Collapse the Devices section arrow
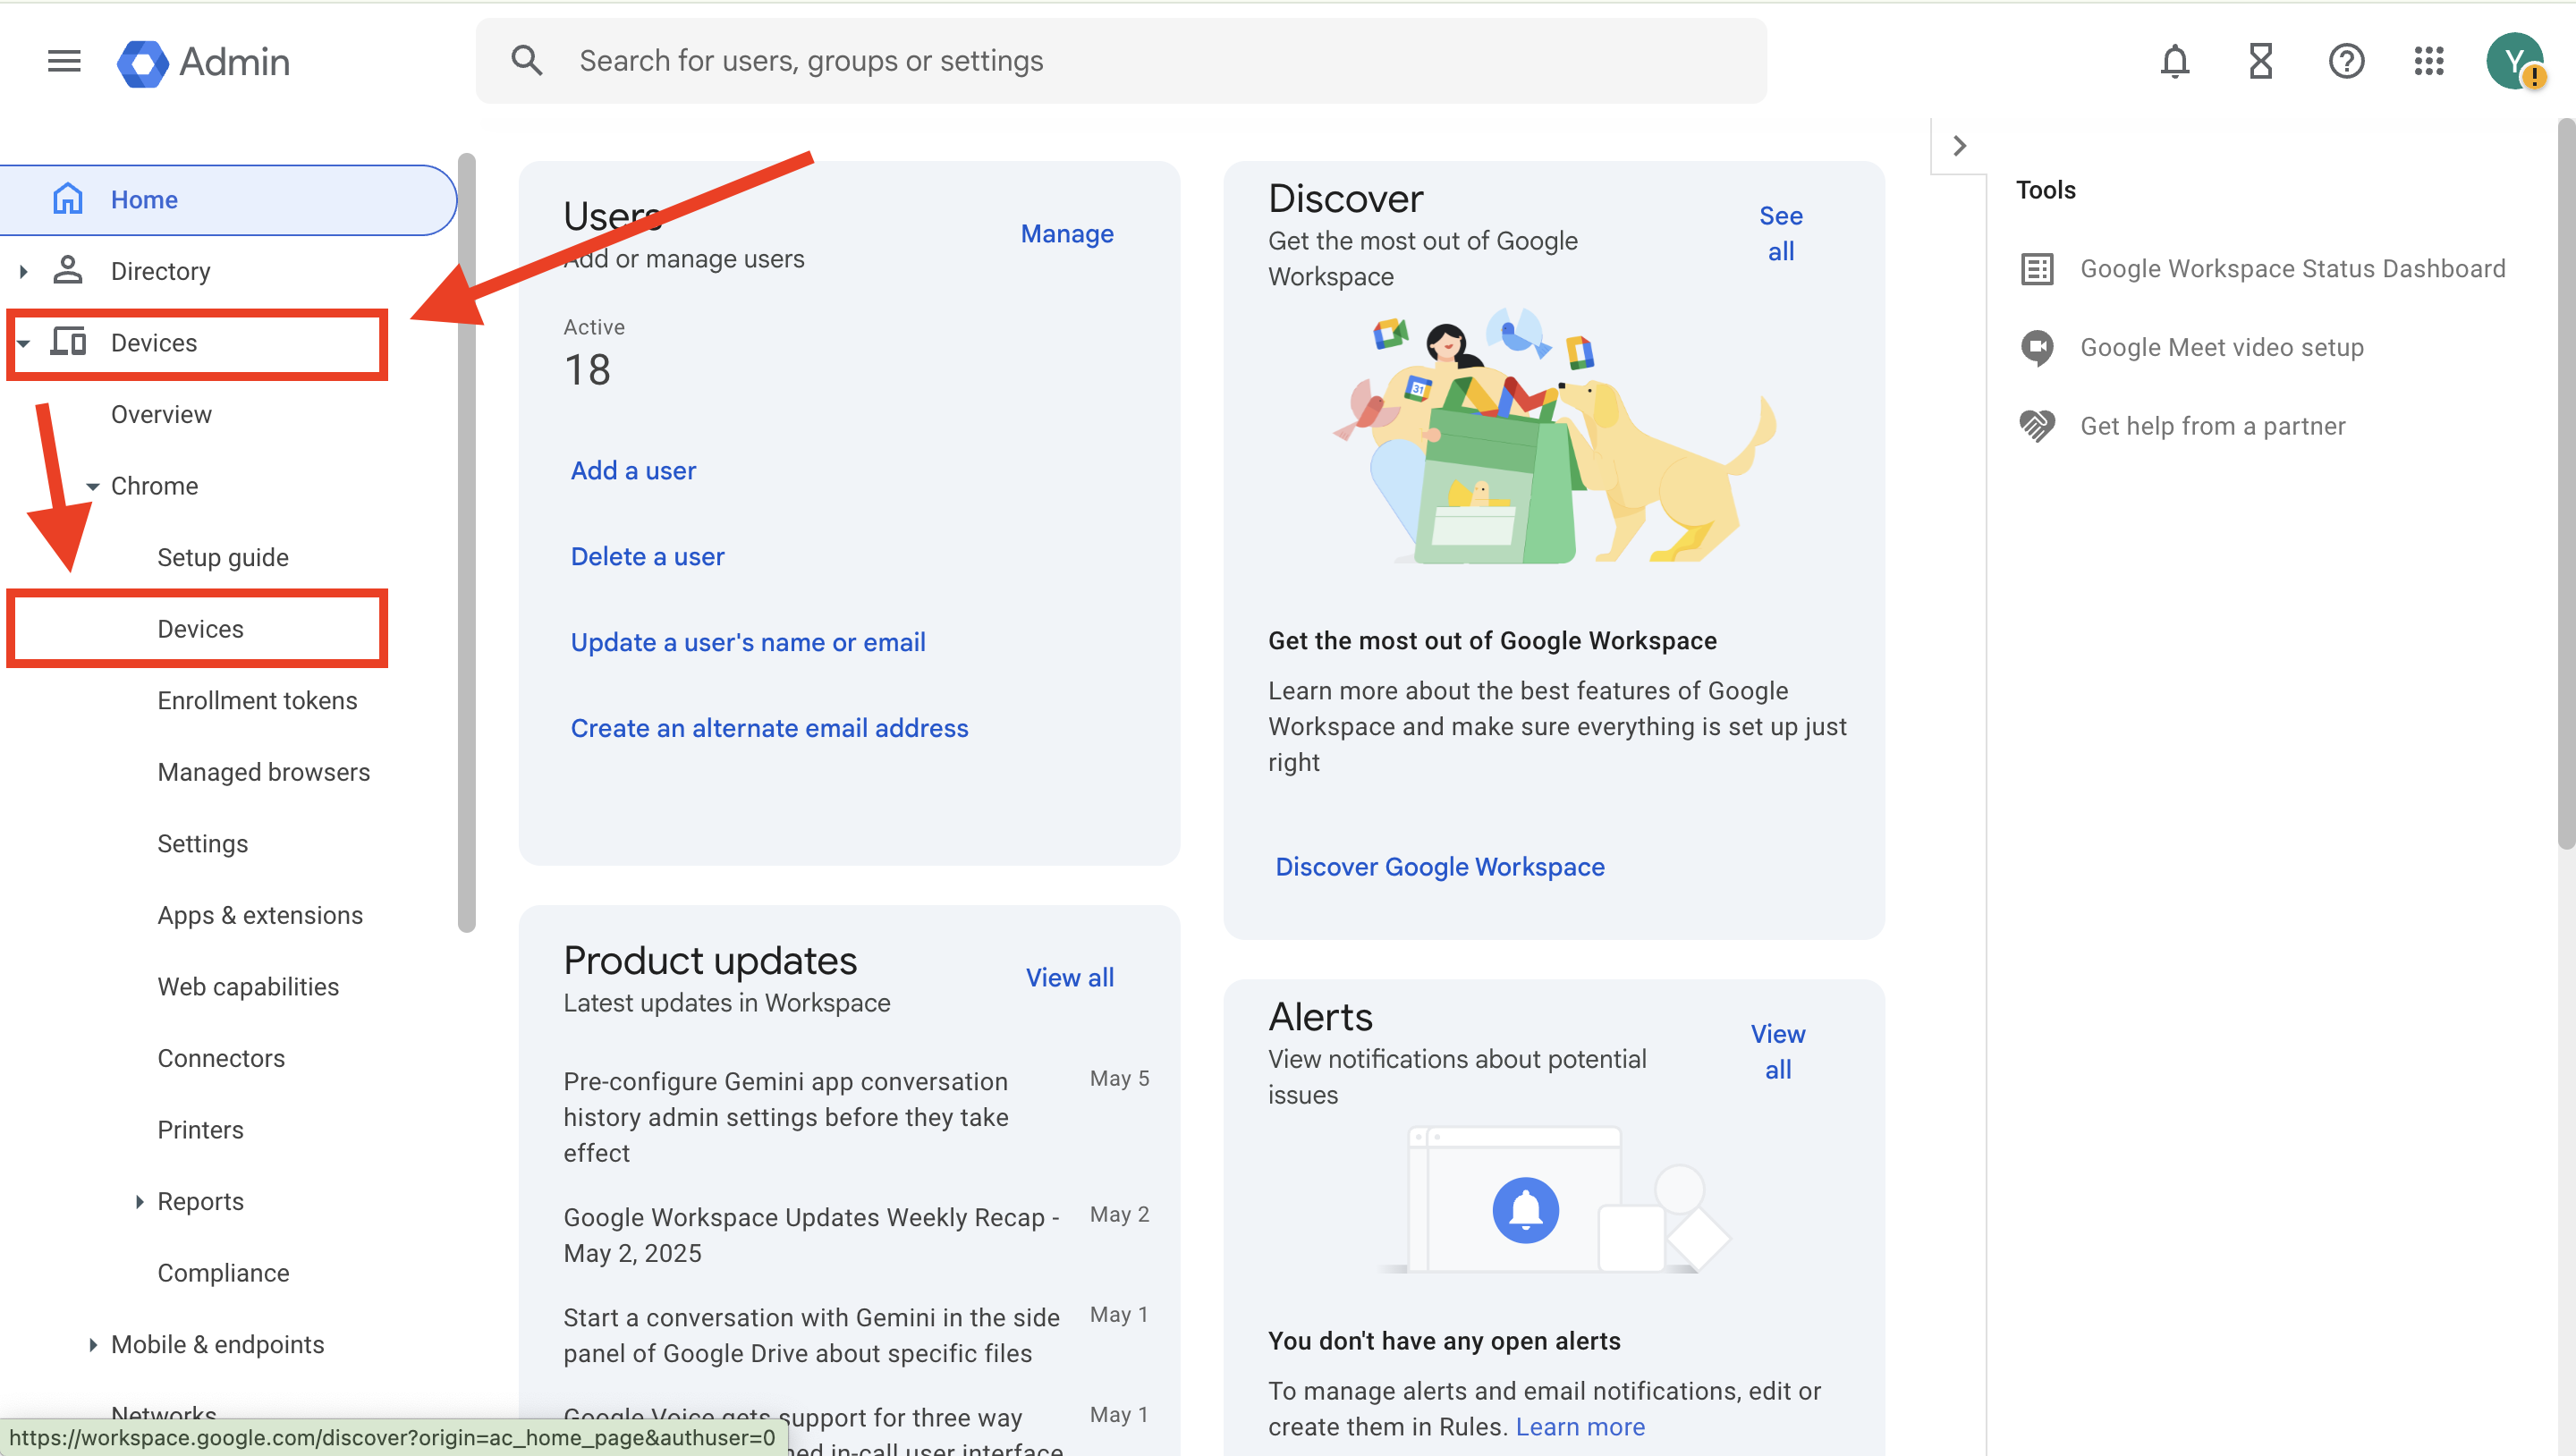The image size is (2576, 1456). (23, 343)
